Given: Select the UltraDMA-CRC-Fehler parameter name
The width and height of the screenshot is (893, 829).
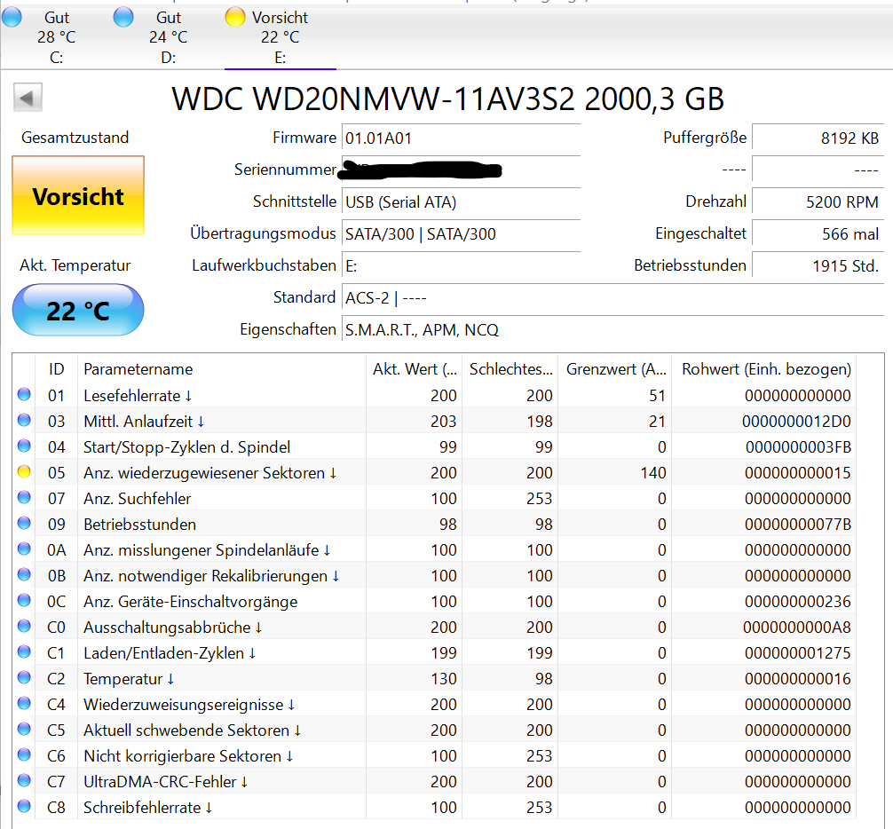Looking at the screenshot, I should (x=166, y=782).
